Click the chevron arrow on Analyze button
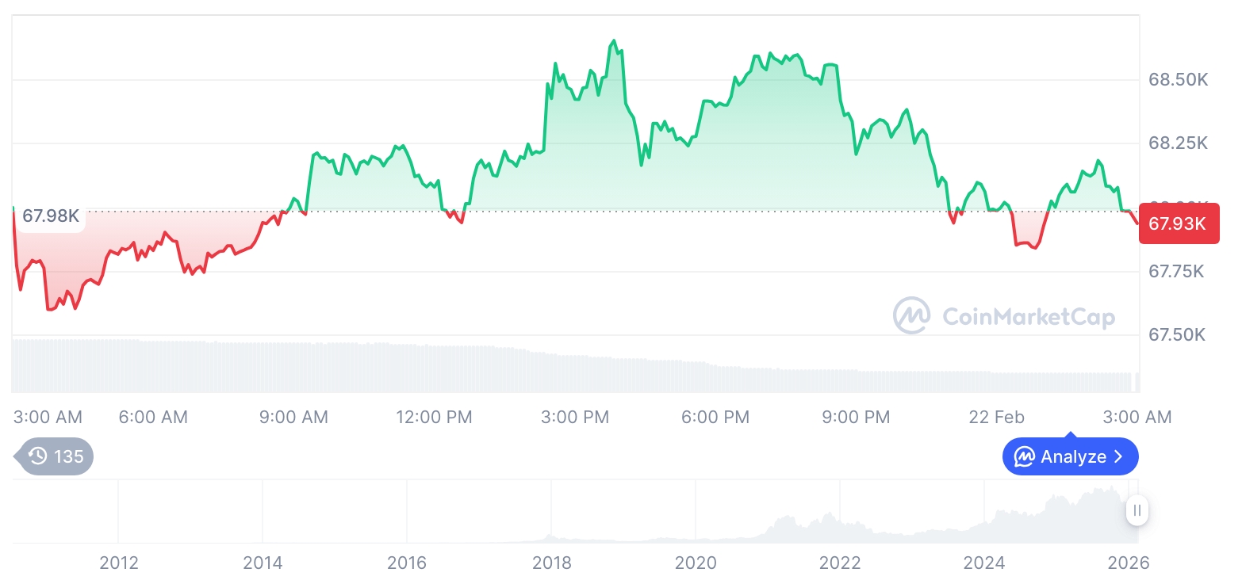 pyautogui.click(x=1118, y=457)
